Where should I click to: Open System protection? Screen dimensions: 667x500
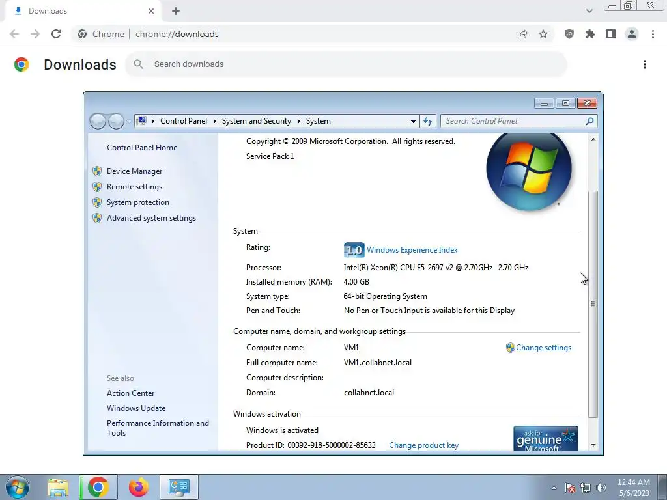[x=138, y=202]
